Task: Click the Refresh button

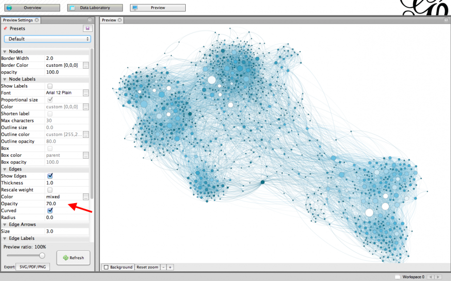Action: tap(73, 258)
